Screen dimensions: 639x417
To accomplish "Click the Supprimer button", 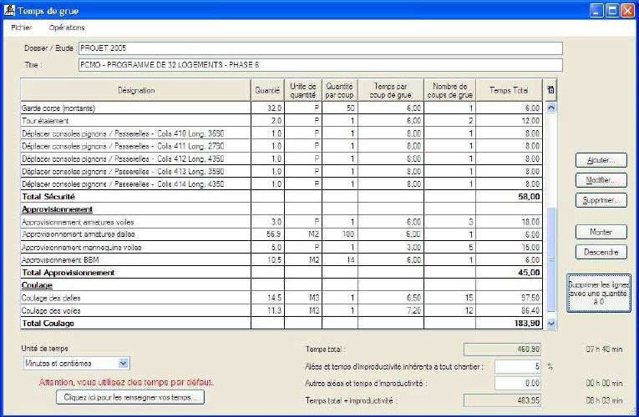I will (x=601, y=200).
